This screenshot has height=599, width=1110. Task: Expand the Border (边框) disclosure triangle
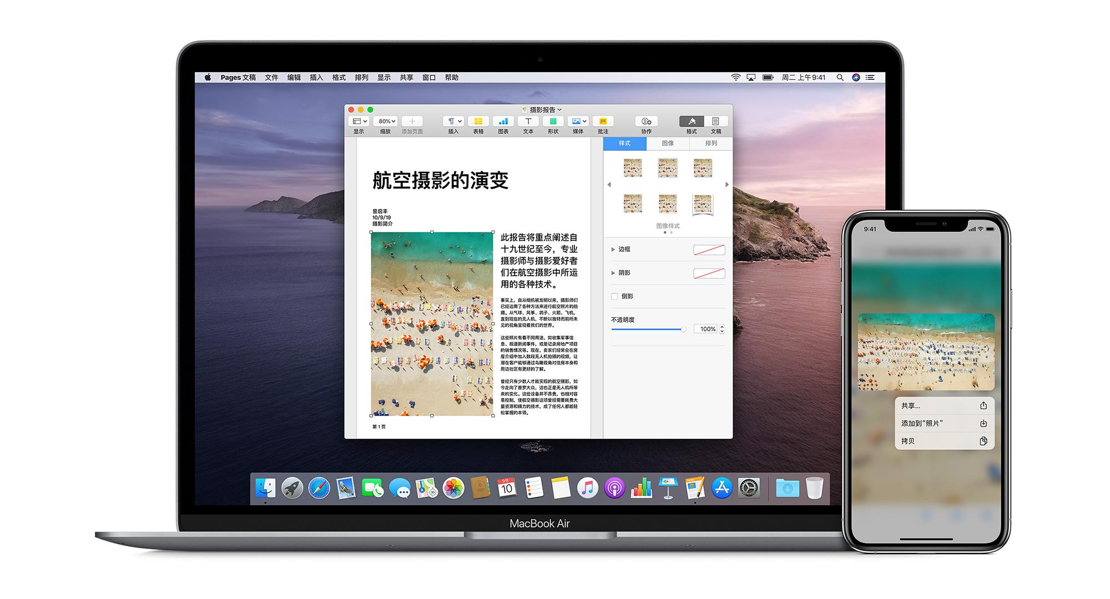click(613, 250)
